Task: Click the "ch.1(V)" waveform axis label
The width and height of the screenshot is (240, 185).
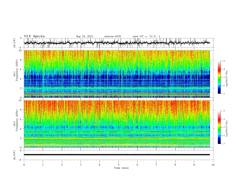Action: (15, 43)
